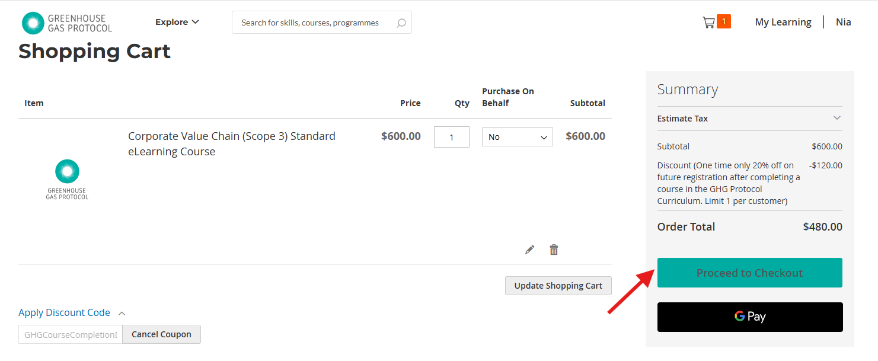Click the orange cart count badge
This screenshot has height=361, width=878.
[723, 22]
